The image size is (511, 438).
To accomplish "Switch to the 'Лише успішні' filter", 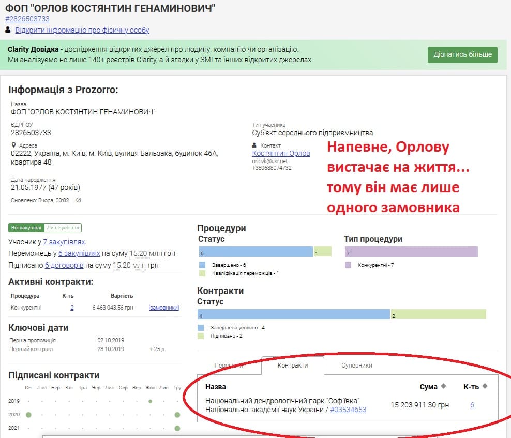I will click(x=63, y=228).
